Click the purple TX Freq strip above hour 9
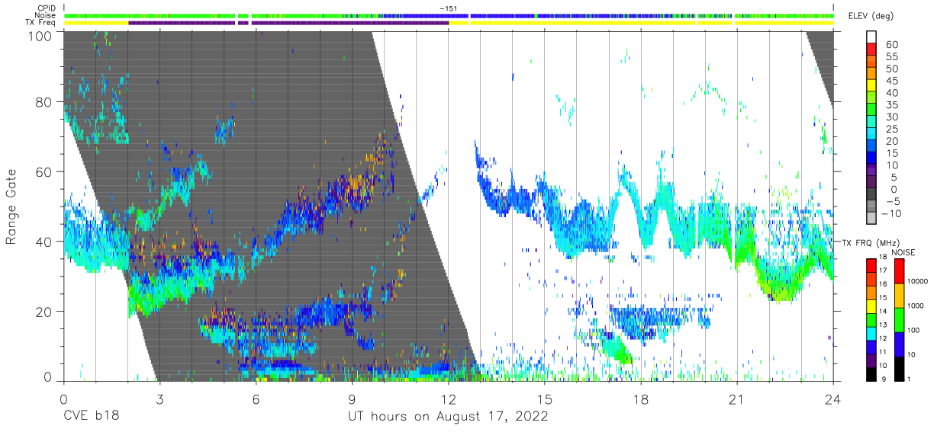937x432 pixels. click(349, 23)
